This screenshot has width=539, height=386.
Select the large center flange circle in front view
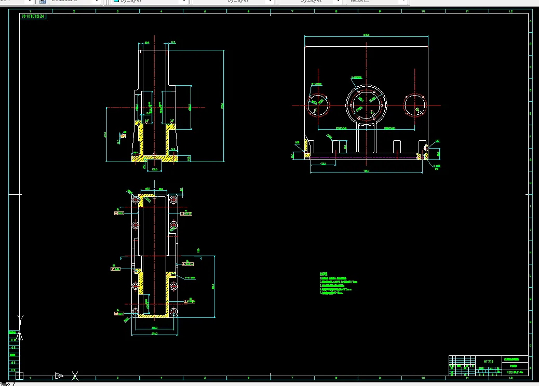pos(367,105)
